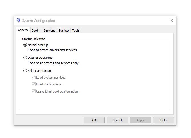Click the 'Load all device drivers and services' text
Image resolution: width=191 pixels, height=138 pixels.
(x=53, y=50)
